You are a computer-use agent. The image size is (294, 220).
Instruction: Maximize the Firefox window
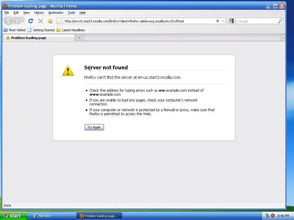pyautogui.click(x=275, y=6)
